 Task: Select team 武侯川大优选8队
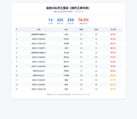click(x=39, y=85)
